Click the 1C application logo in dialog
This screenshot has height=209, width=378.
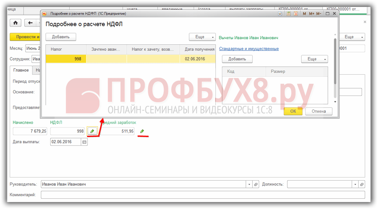coord(44,14)
